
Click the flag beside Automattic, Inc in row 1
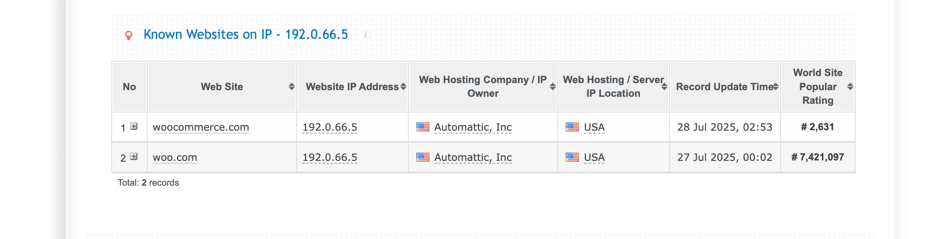click(424, 127)
